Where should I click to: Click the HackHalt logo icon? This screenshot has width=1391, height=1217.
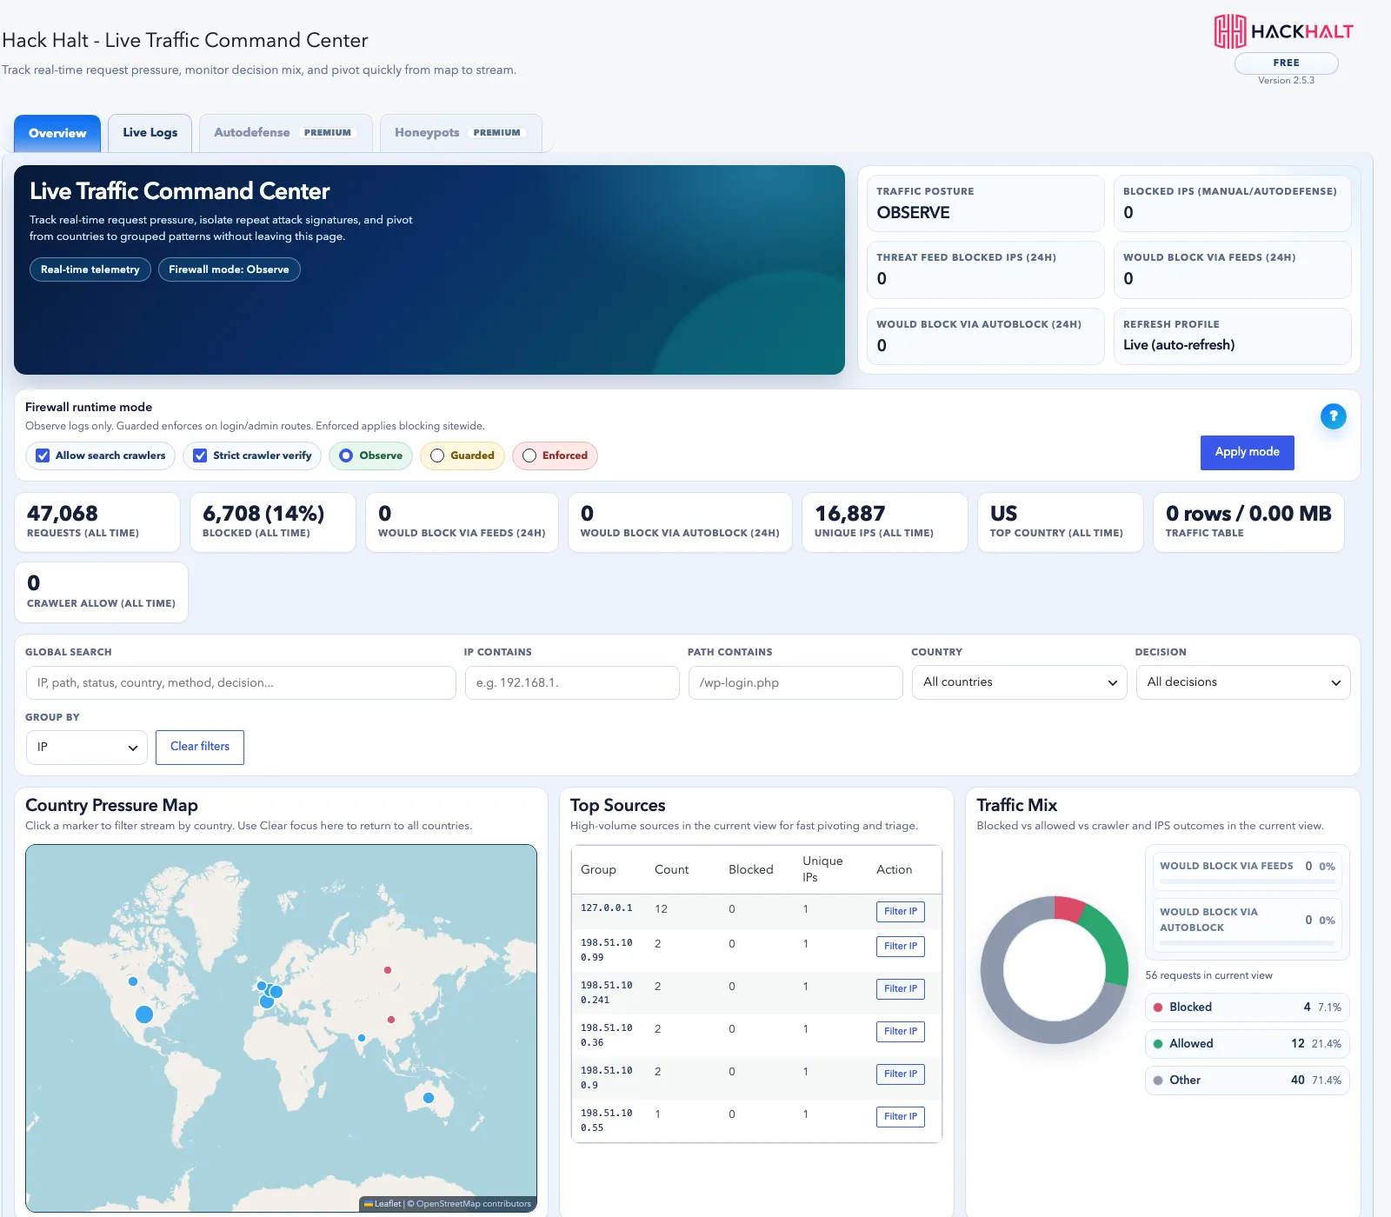click(x=1229, y=31)
